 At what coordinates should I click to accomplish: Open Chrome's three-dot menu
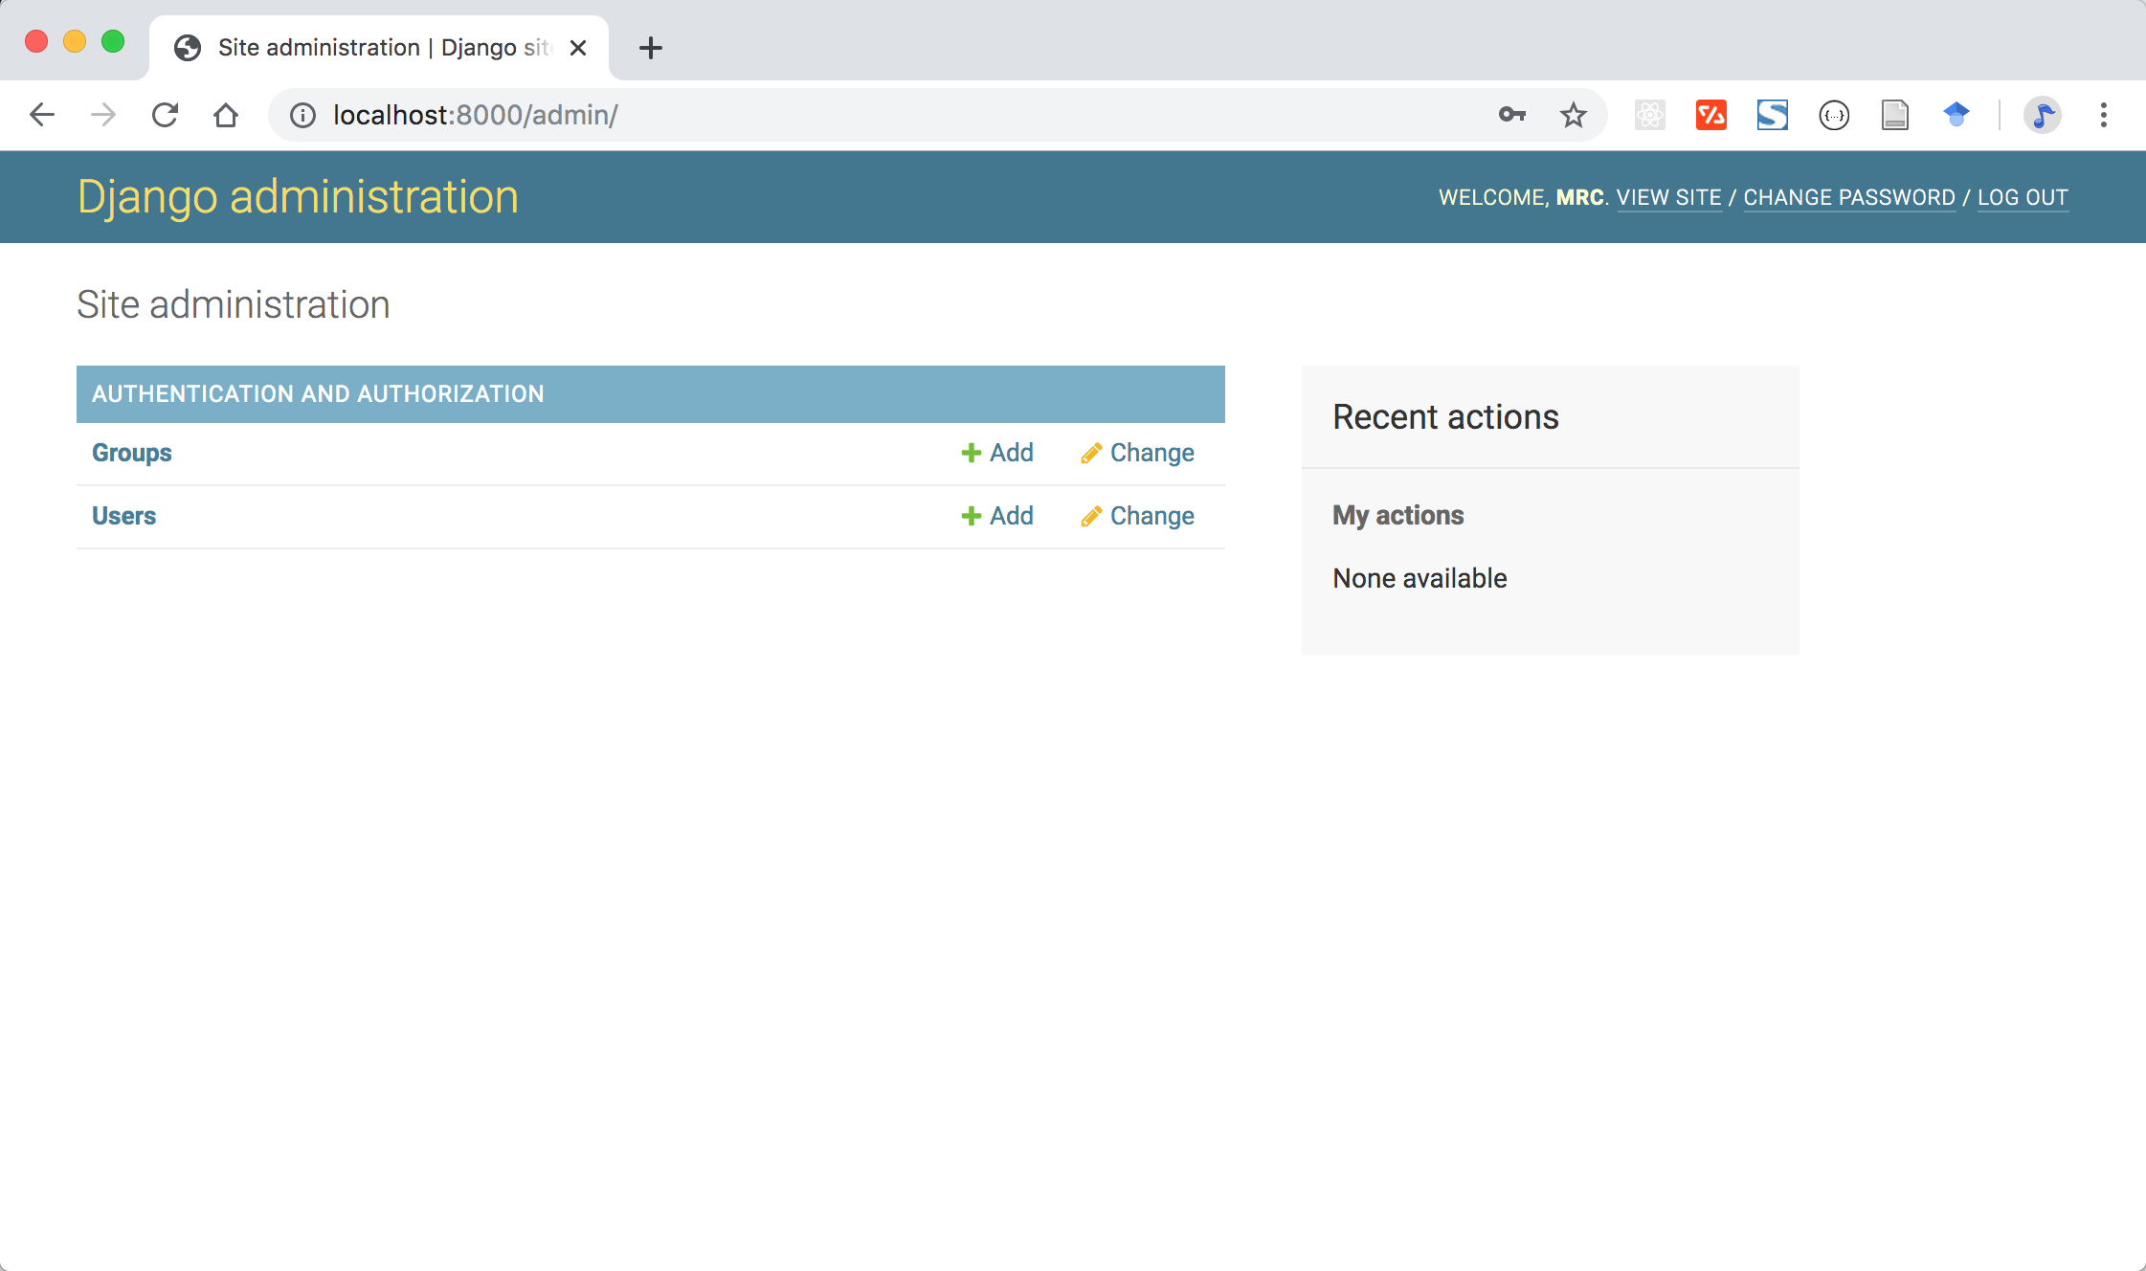click(x=2103, y=115)
